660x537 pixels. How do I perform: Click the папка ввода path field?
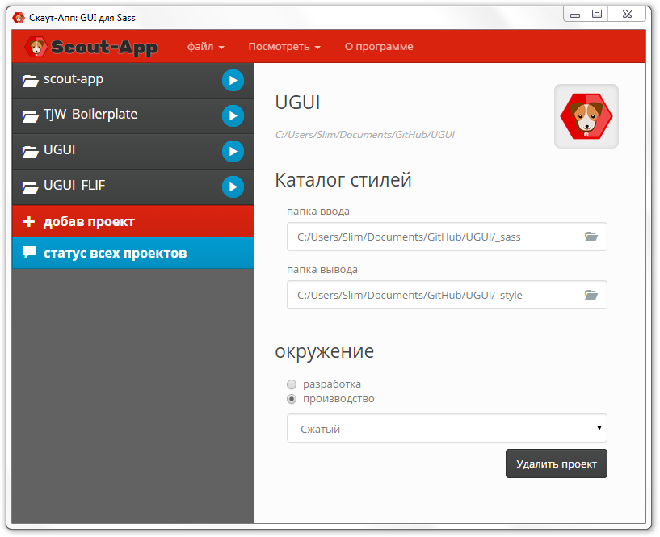(447, 237)
